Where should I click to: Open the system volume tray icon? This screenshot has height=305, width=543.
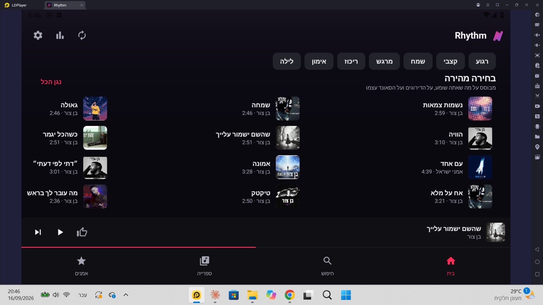[56, 295]
